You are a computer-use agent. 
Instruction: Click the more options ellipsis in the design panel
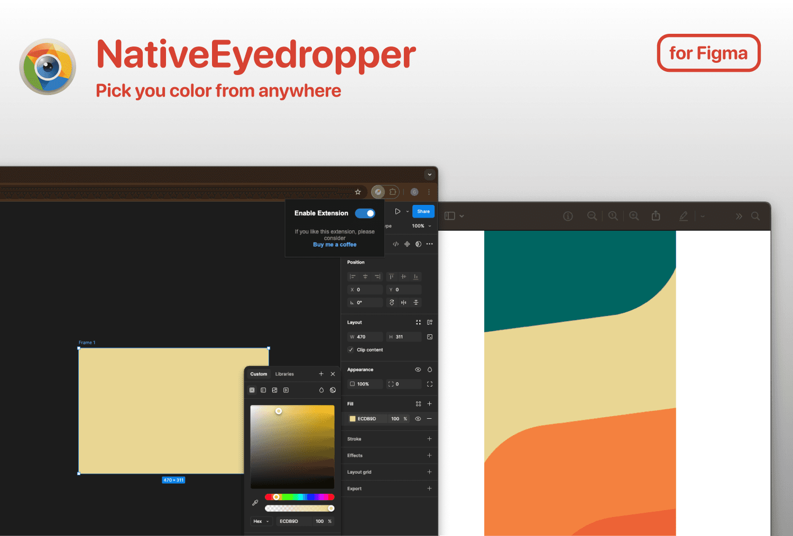pyautogui.click(x=429, y=244)
